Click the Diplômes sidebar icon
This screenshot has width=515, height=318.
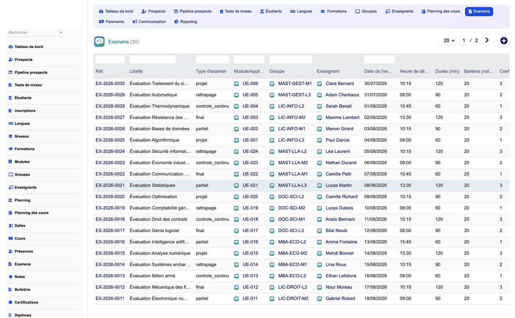pos(10,315)
